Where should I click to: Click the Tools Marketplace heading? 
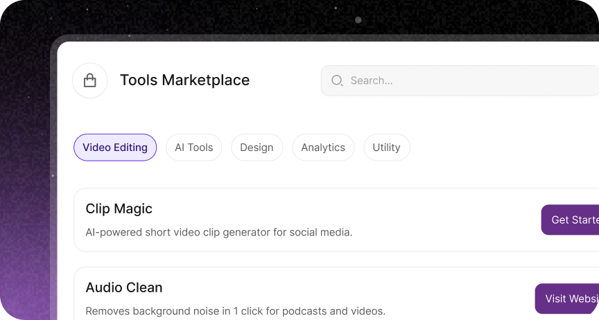click(185, 80)
